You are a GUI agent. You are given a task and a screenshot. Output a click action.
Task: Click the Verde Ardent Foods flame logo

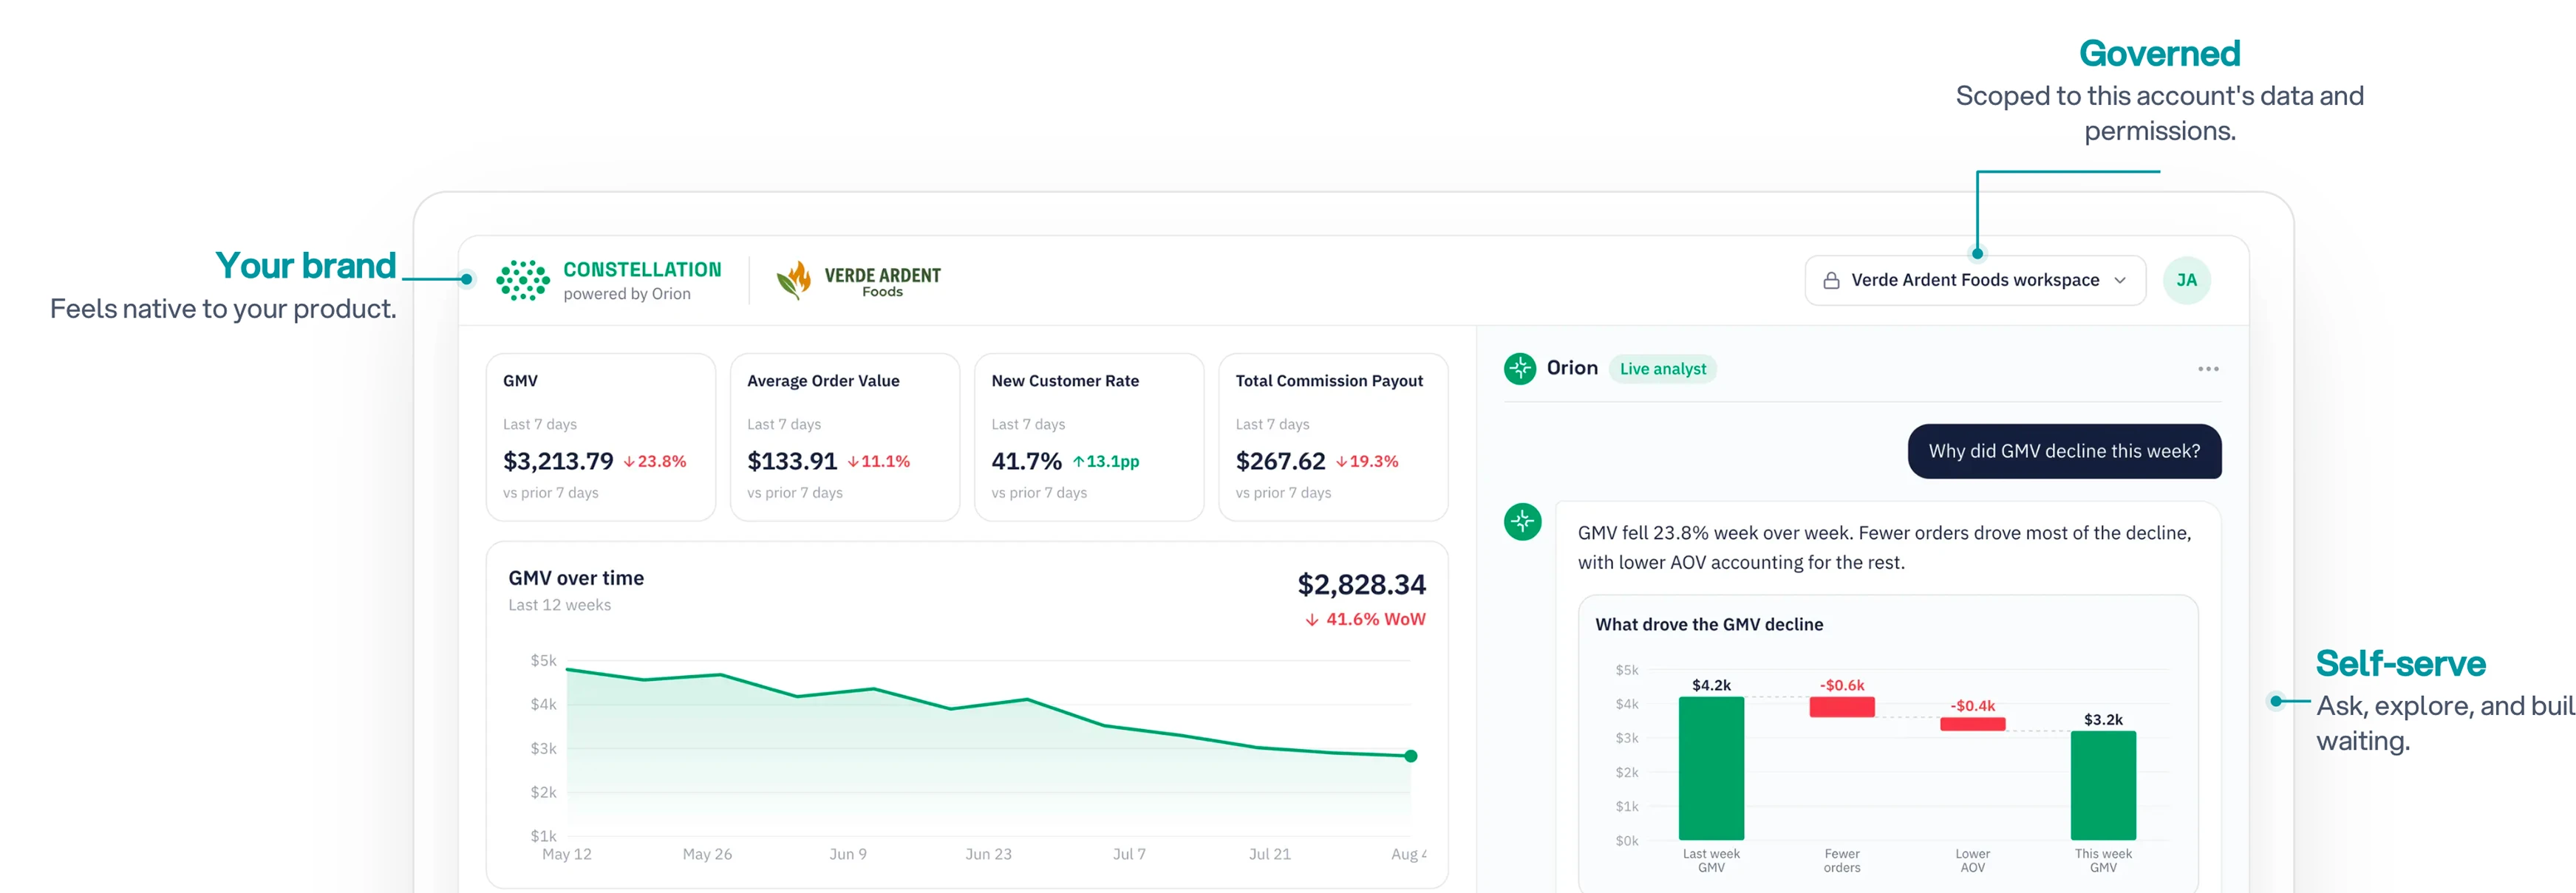794,281
